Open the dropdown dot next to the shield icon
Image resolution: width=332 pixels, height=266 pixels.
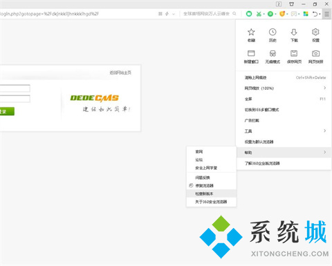(x=287, y=14)
